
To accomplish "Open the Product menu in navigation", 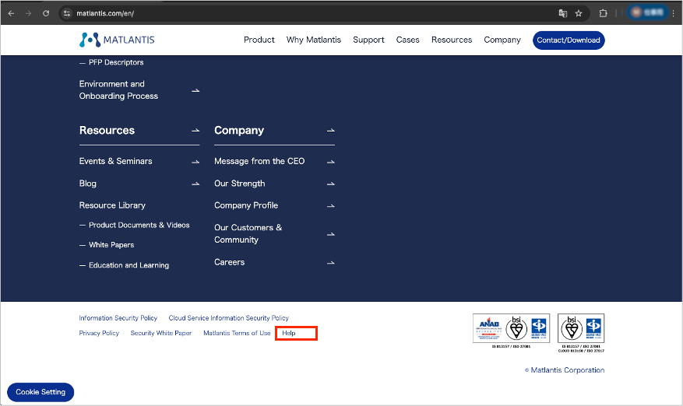I will pyautogui.click(x=259, y=40).
